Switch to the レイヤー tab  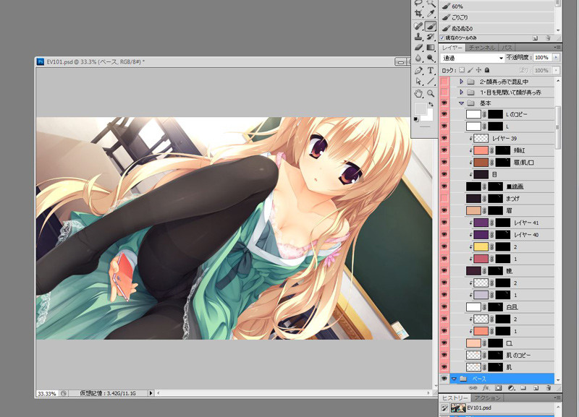point(452,48)
